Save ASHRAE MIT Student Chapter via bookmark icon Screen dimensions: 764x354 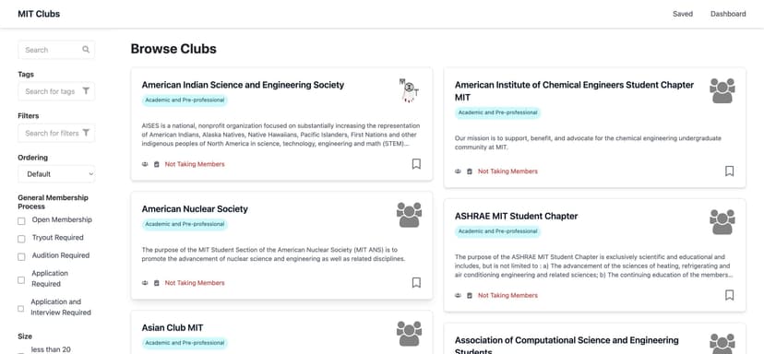pyautogui.click(x=730, y=295)
